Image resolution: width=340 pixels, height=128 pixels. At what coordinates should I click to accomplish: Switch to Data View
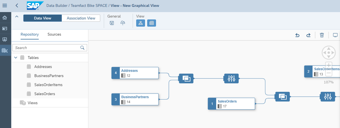tap(42, 18)
